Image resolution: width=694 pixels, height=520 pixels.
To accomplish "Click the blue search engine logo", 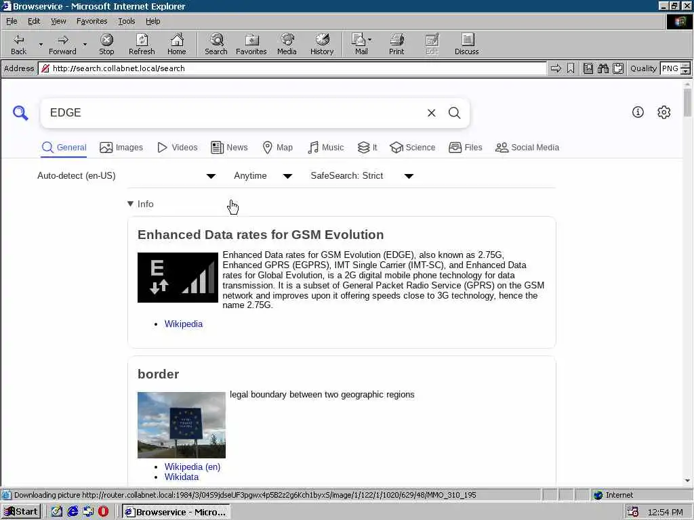I will [x=20, y=113].
